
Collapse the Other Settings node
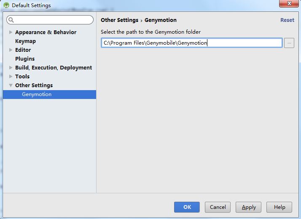click(11, 85)
